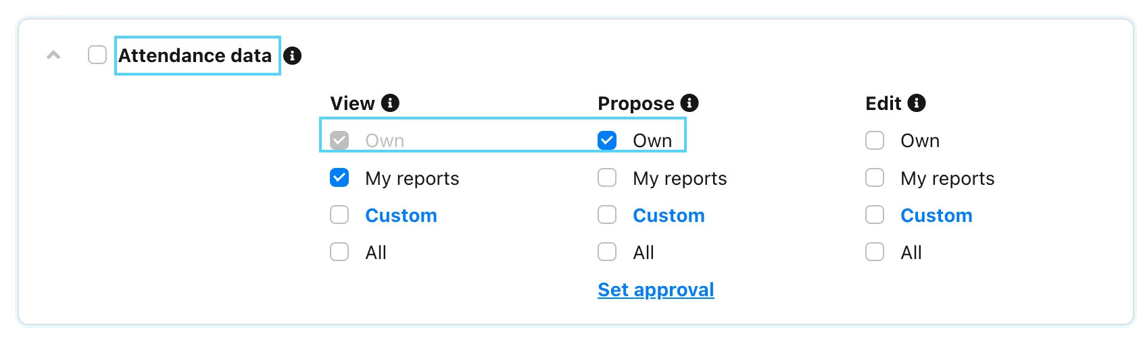Open the Custom link under View
Viewport: 1137px width, 340px height.
click(x=401, y=215)
